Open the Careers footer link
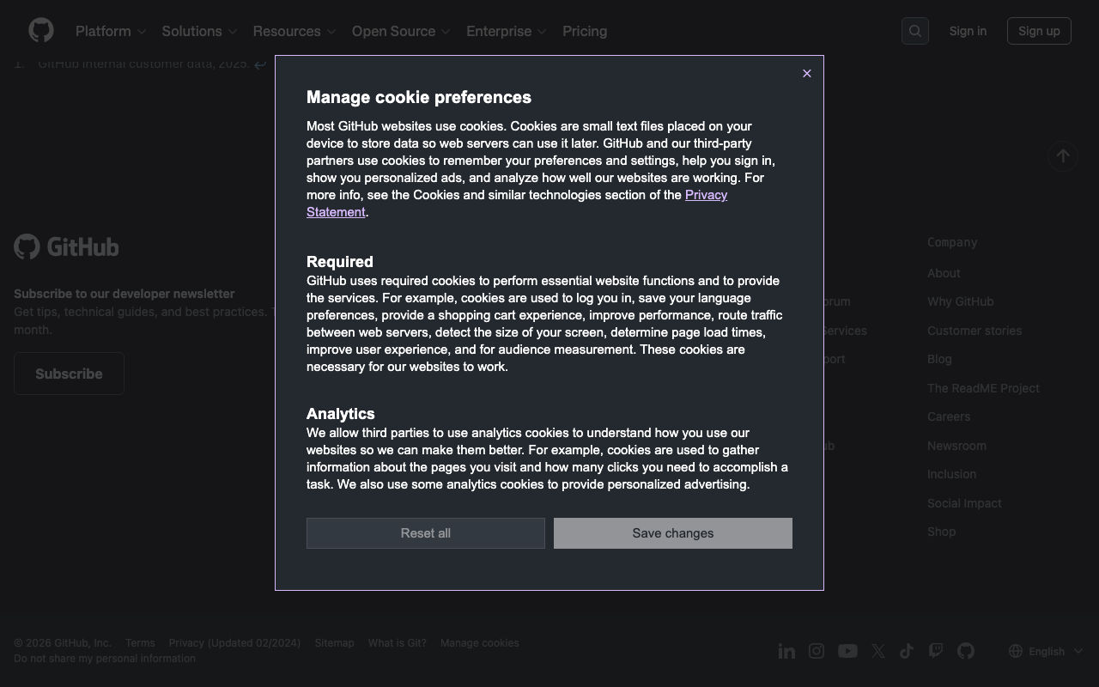 coord(949,416)
